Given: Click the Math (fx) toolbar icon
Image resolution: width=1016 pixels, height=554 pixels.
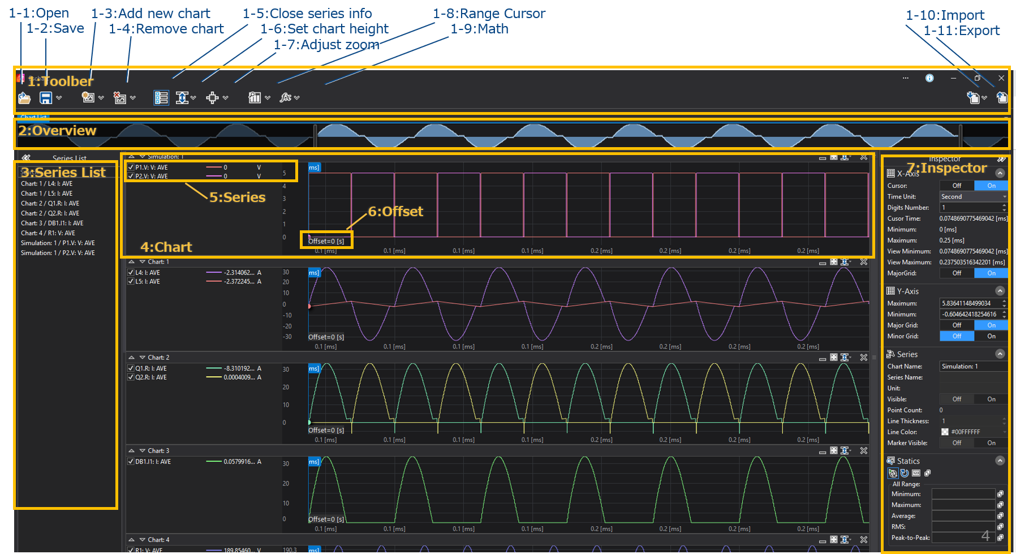Looking at the screenshot, I should [x=285, y=98].
